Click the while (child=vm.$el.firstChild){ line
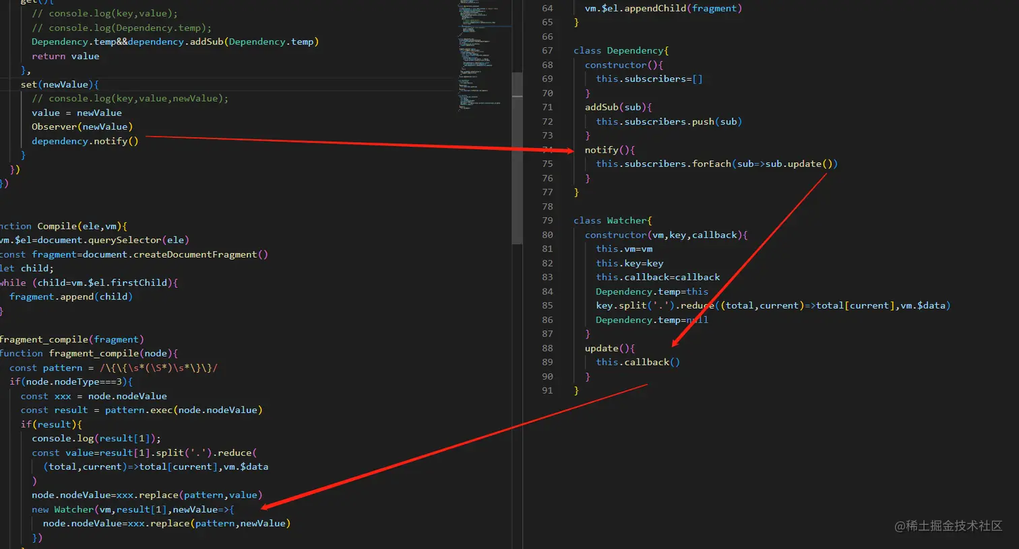The height and width of the screenshot is (549, 1019). tap(89, 283)
